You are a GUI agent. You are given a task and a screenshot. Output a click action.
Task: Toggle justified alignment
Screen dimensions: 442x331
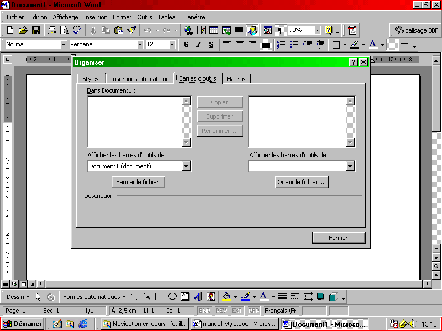[266, 45]
